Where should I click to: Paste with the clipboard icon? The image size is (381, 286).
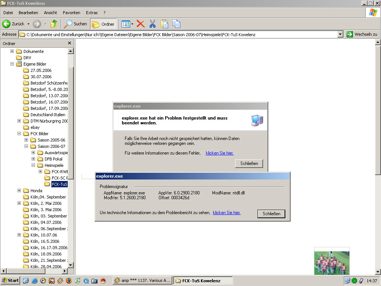[x=164, y=24]
